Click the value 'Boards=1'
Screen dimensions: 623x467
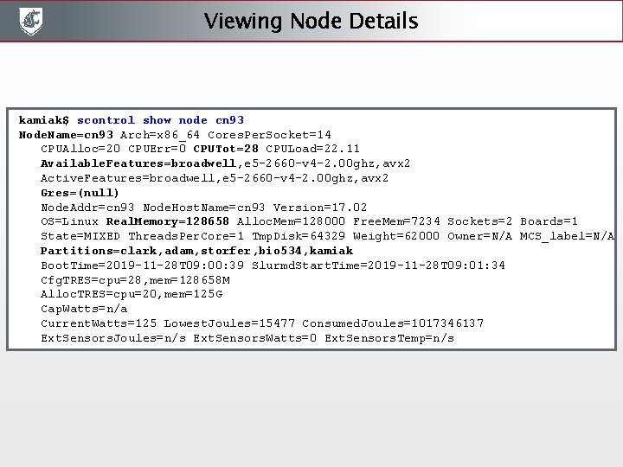(549, 221)
